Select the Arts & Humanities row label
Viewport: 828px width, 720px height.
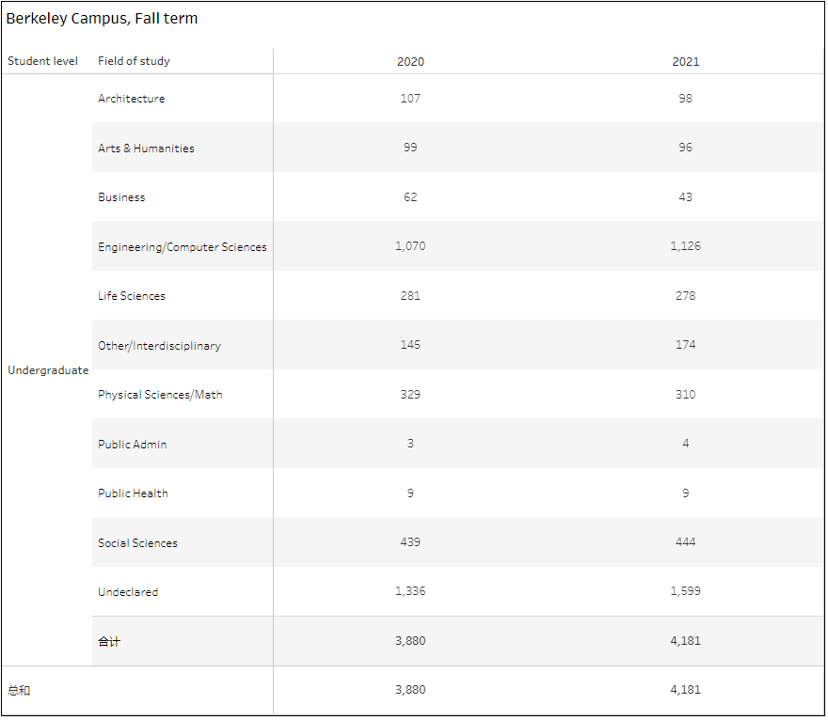tap(146, 149)
